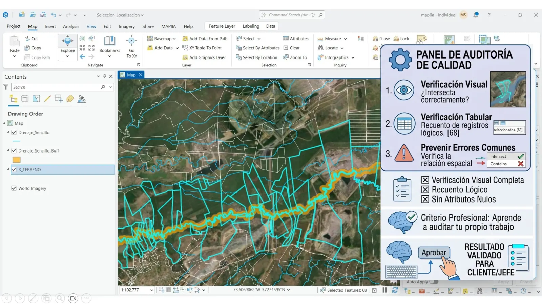Open the Feature Layer contextual tab
Viewport: 542px width, 304px height.
222,26
